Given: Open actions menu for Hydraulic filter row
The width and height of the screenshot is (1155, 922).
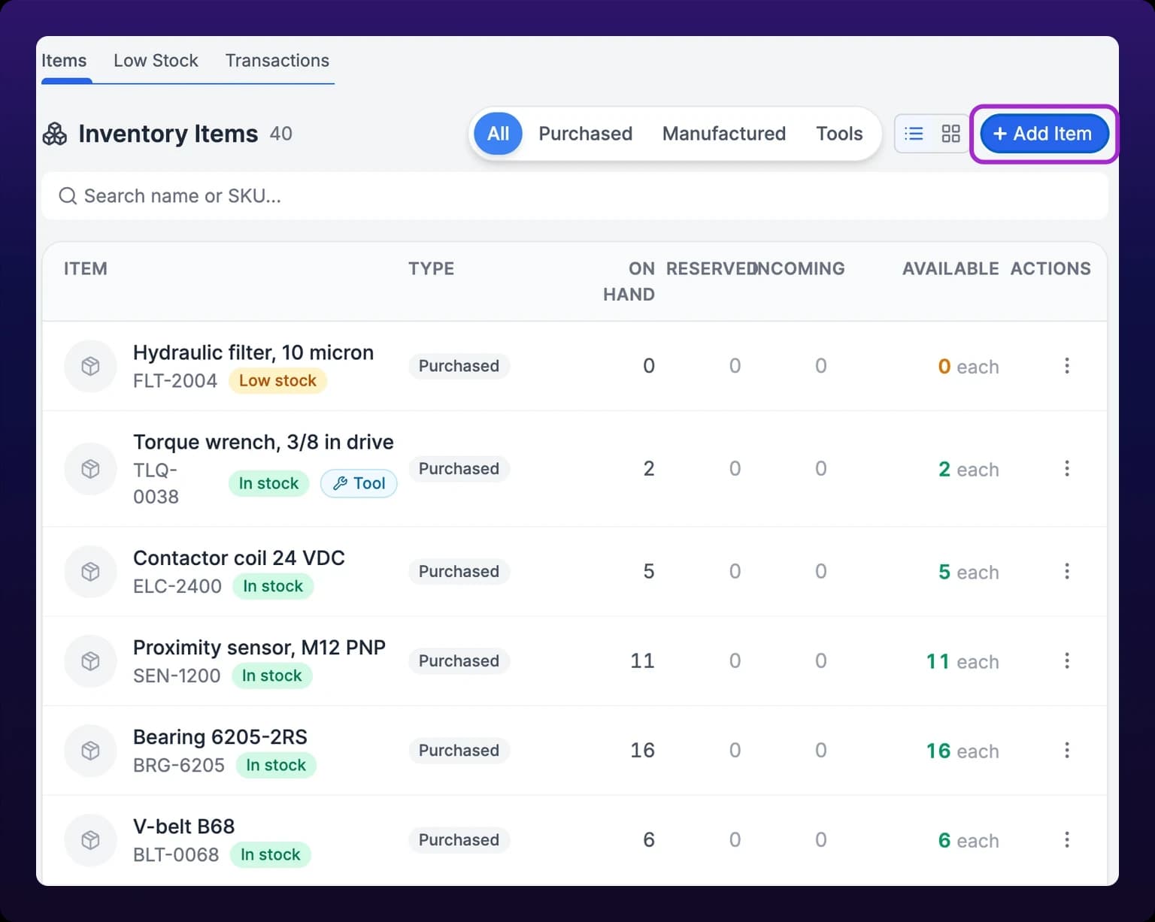Looking at the screenshot, I should (1066, 366).
